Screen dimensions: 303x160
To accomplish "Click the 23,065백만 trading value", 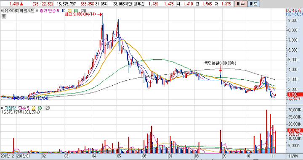I will point(122,4).
